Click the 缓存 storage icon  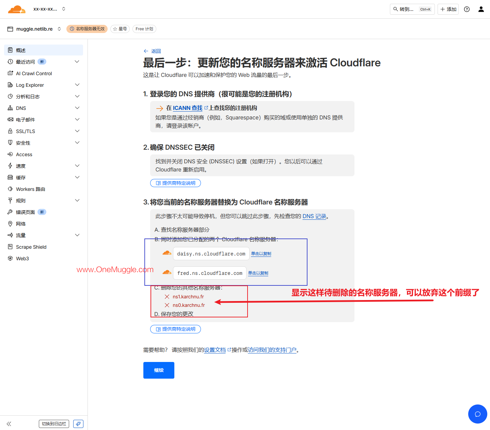pyautogui.click(x=10, y=177)
